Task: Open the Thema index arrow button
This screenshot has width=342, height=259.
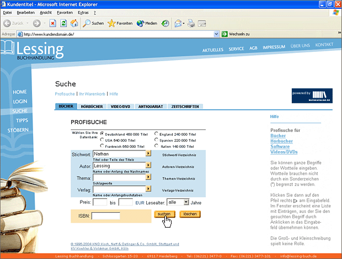Action: [148, 177]
